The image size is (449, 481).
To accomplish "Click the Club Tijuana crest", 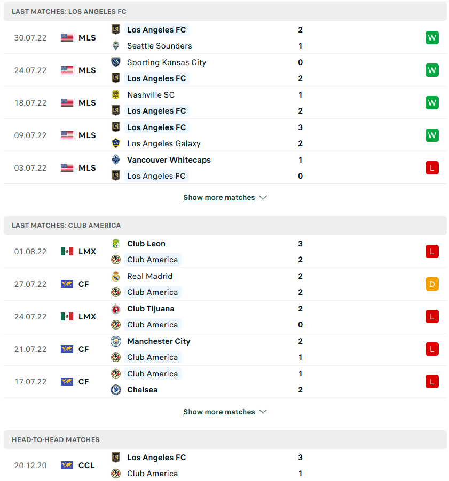I will (116, 309).
